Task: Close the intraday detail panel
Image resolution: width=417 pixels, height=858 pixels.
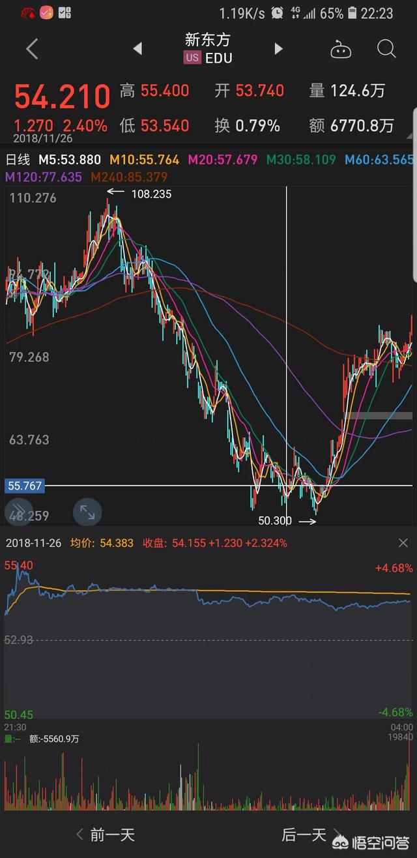Action: coord(403,543)
